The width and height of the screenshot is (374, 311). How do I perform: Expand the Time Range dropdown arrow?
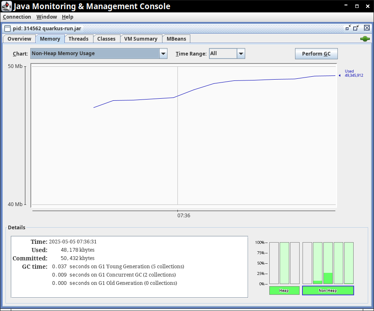(241, 53)
